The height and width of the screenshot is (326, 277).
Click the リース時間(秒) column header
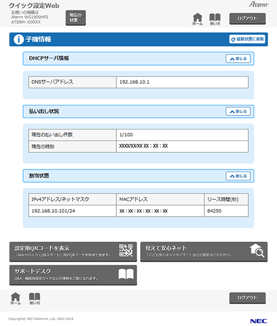[x=226, y=199]
